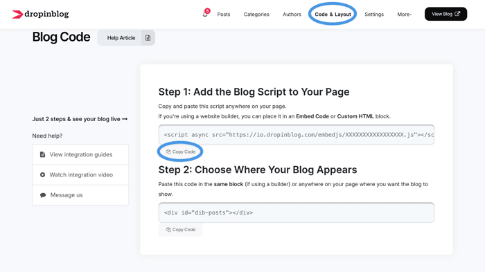Viewport: 485px width, 272px height.
Task: Click the dib-posts div code field
Action: (x=297, y=212)
